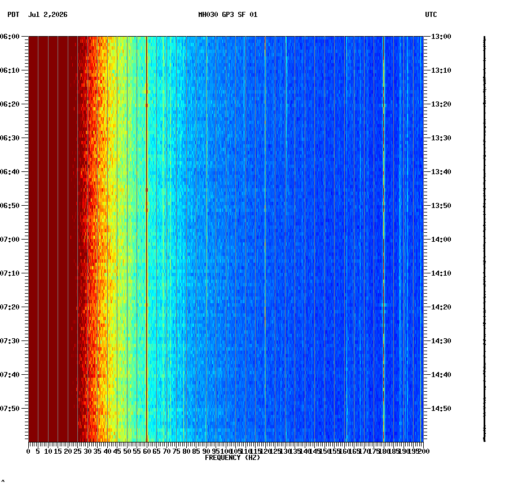
Task: Click the '30' frequency axis label
Action: (87, 451)
